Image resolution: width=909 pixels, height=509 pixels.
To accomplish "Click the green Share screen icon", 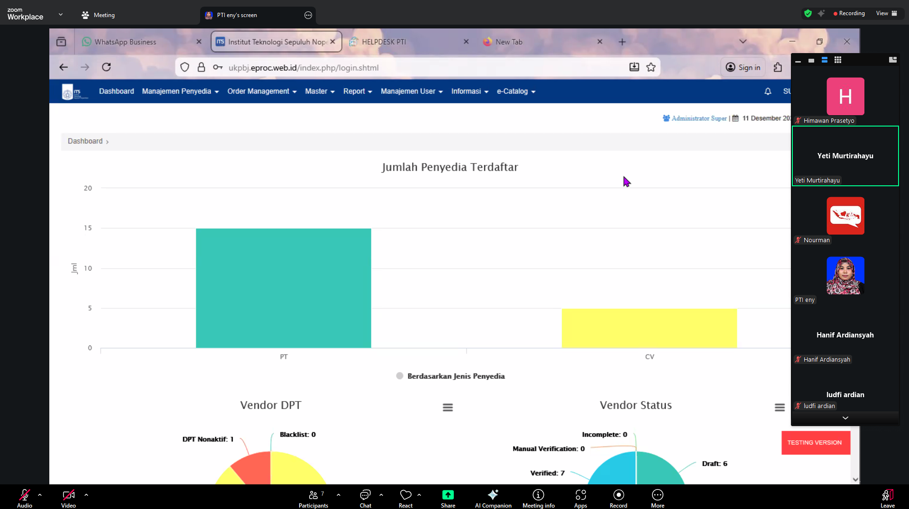I will coord(448,495).
